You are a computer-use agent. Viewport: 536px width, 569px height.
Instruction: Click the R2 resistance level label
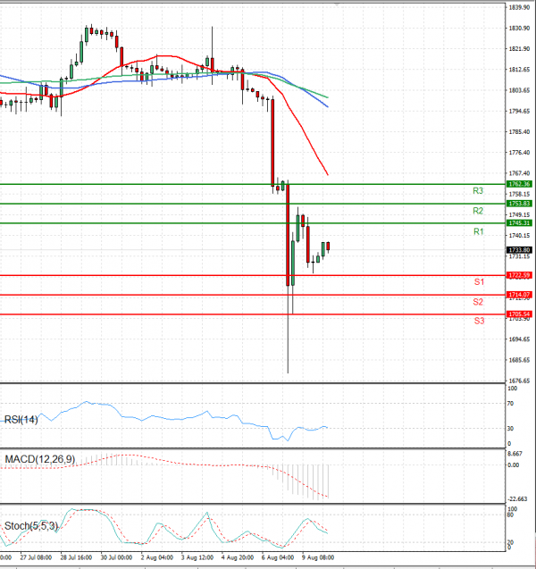[x=478, y=211]
